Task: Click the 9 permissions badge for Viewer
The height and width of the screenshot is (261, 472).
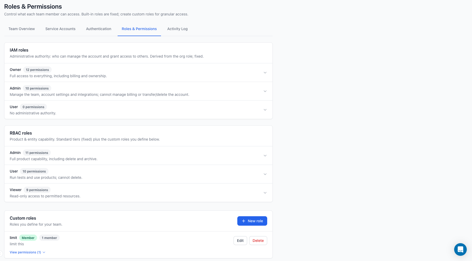Action: tap(37, 190)
